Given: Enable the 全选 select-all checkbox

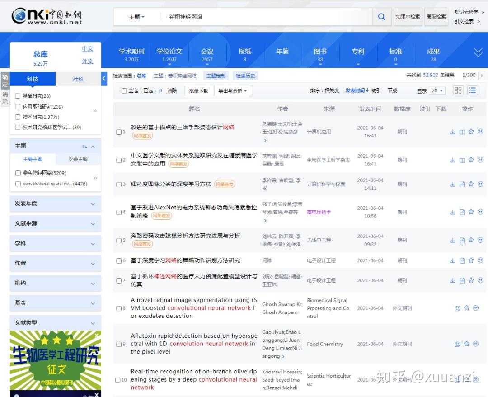Looking at the screenshot, I should [x=124, y=90].
